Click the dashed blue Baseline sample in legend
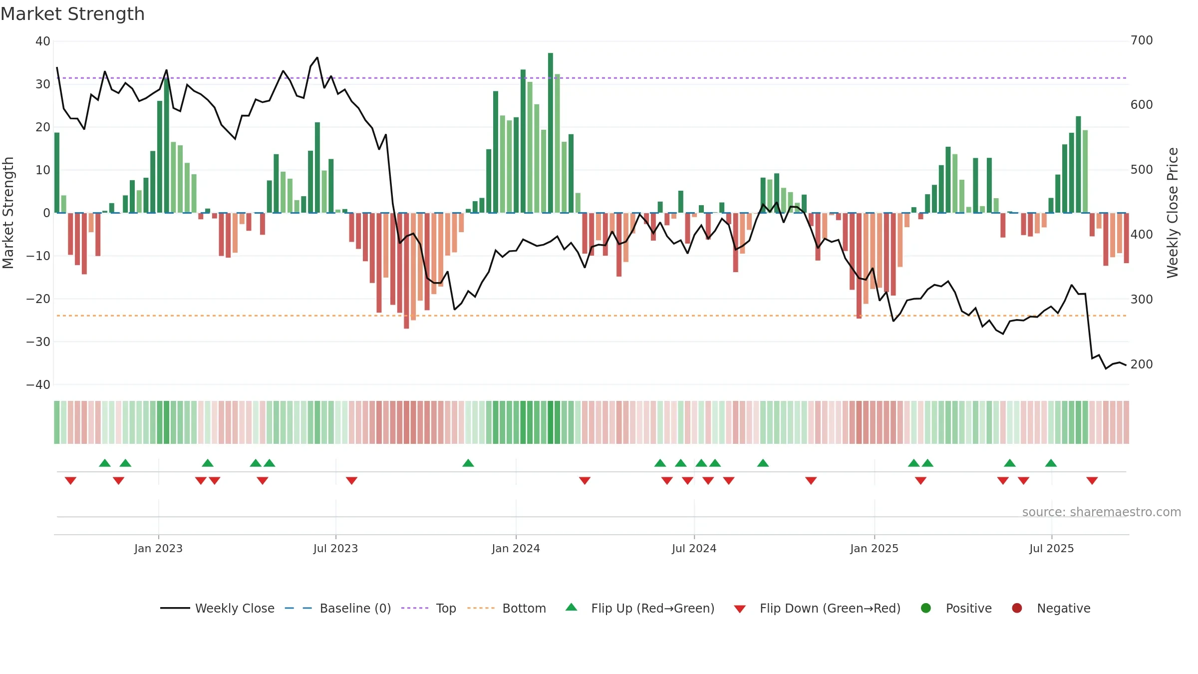Image resolution: width=1198 pixels, height=674 pixels. pos(299,608)
